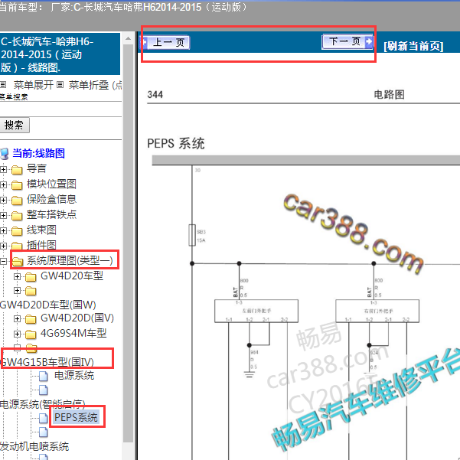Expand the GW4D20车型 subfolder

click(x=18, y=276)
